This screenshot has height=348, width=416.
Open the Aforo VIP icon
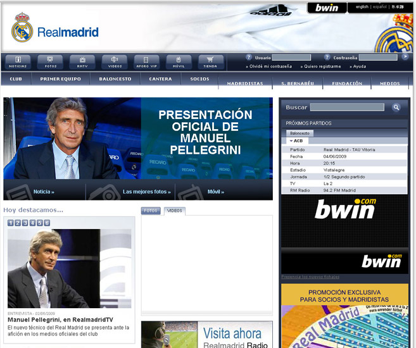pos(147,61)
